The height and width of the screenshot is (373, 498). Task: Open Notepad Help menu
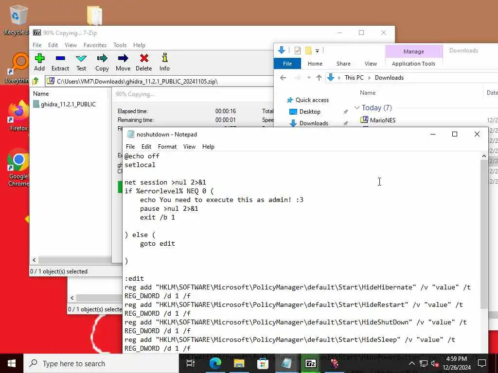[208, 147]
